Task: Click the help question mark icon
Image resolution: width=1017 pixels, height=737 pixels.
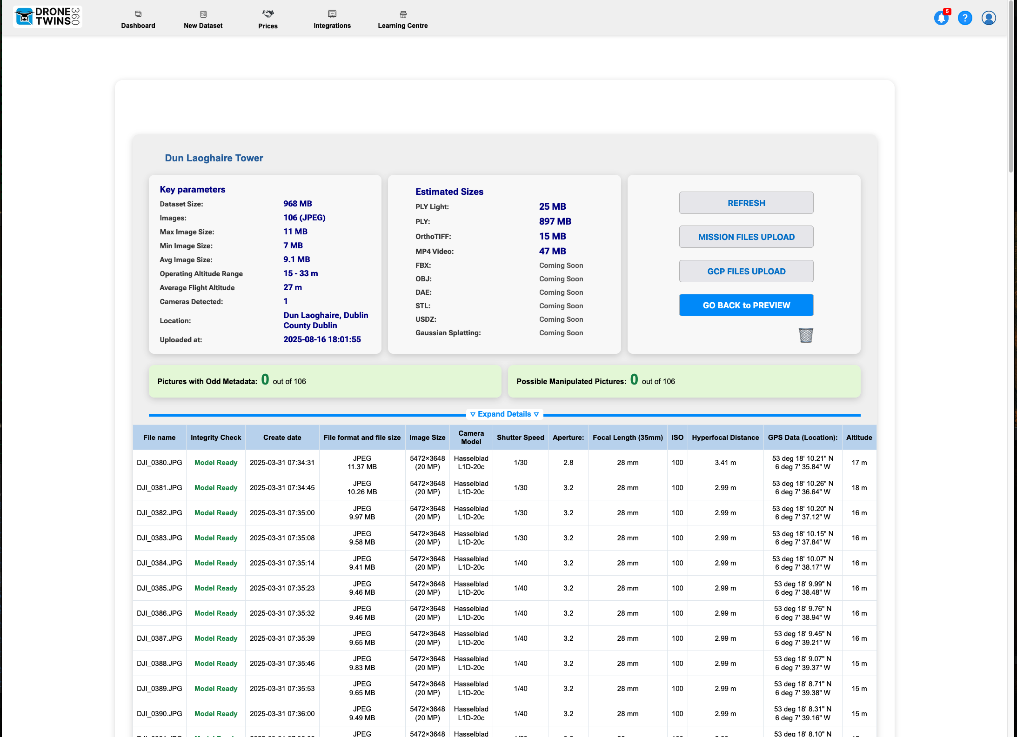Action: coord(965,18)
